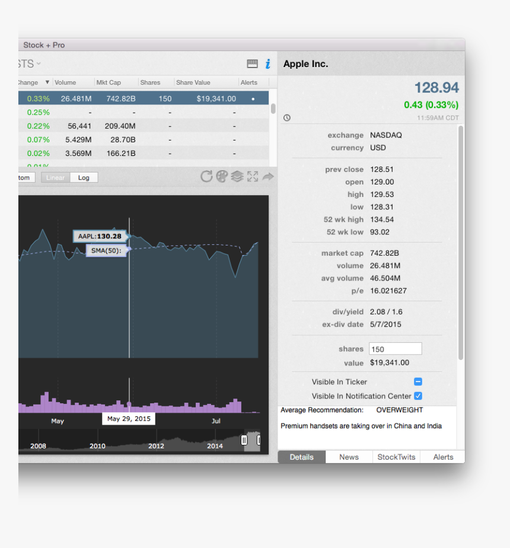Click the OVERWEIGHT recommendation text

click(x=400, y=410)
